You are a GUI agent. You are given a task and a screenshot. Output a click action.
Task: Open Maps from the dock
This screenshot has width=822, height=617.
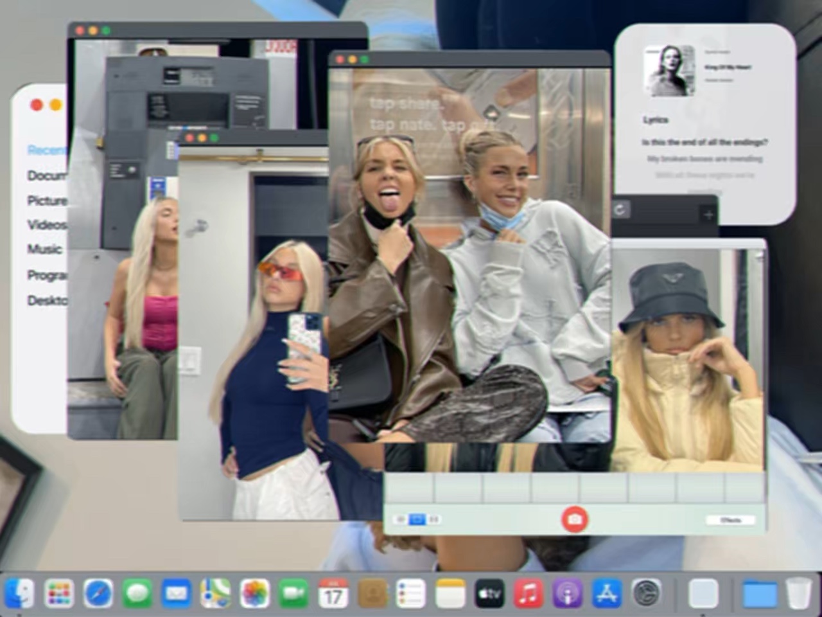pos(215,593)
